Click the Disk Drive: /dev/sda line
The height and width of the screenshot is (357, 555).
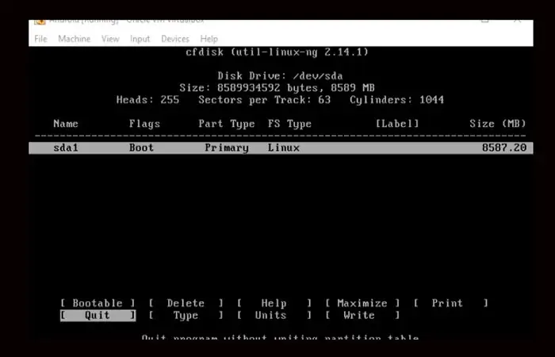coord(280,76)
